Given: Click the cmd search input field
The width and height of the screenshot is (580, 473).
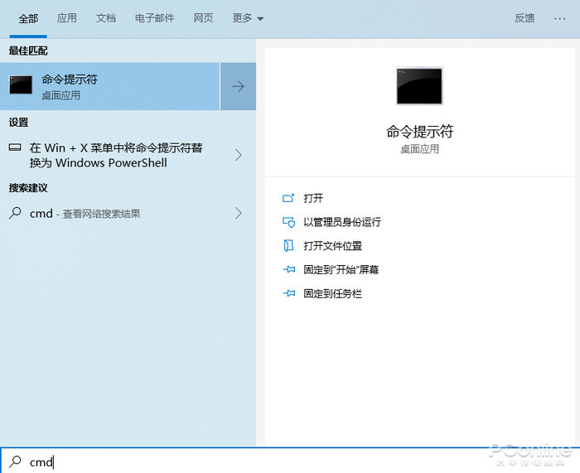Looking at the screenshot, I should tap(249, 461).
